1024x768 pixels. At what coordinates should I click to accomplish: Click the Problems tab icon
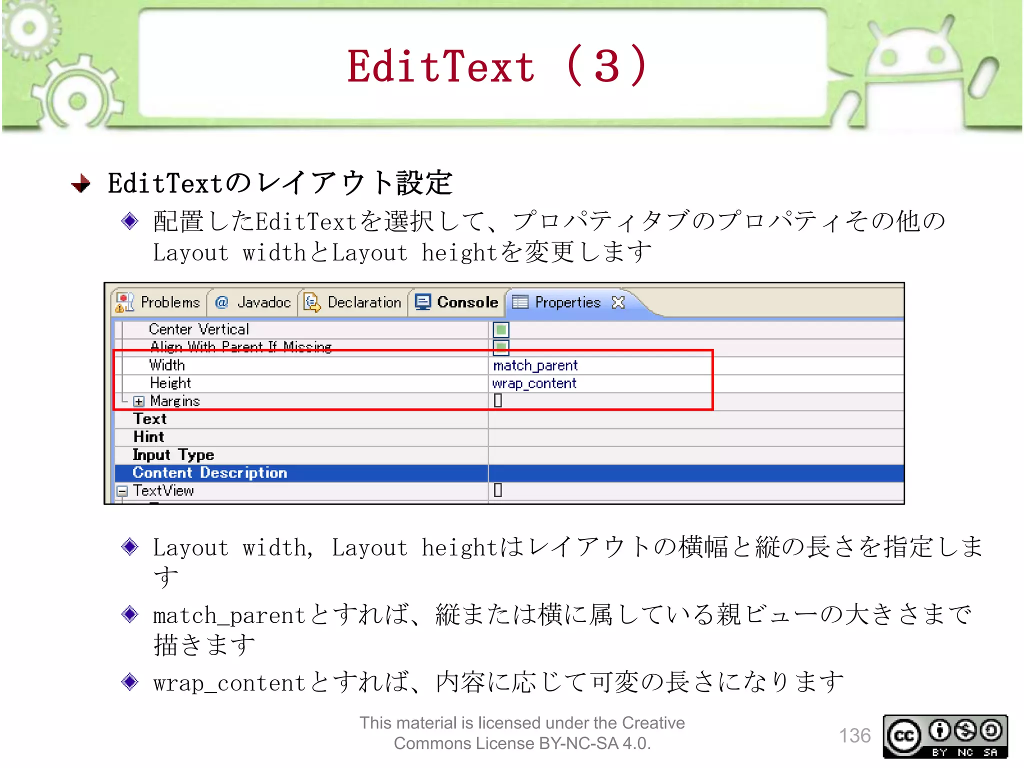124,302
